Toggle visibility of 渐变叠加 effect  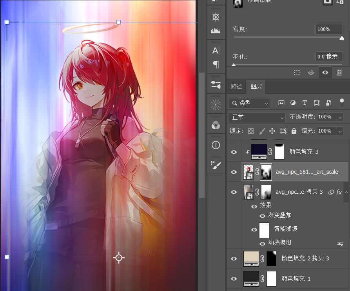tap(262, 216)
